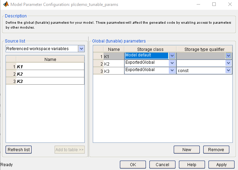The height and width of the screenshot is (170, 238).
Task: Open Help for this dialog
Action: pos(192,165)
